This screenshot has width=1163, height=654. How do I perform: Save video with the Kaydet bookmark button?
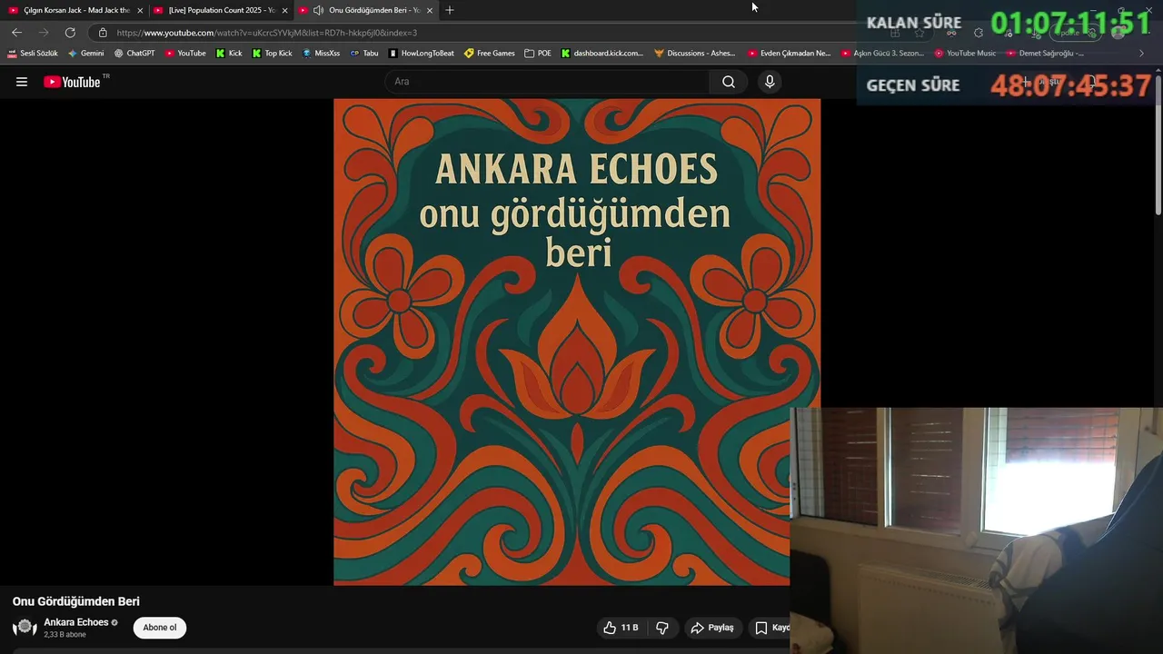[771, 628]
